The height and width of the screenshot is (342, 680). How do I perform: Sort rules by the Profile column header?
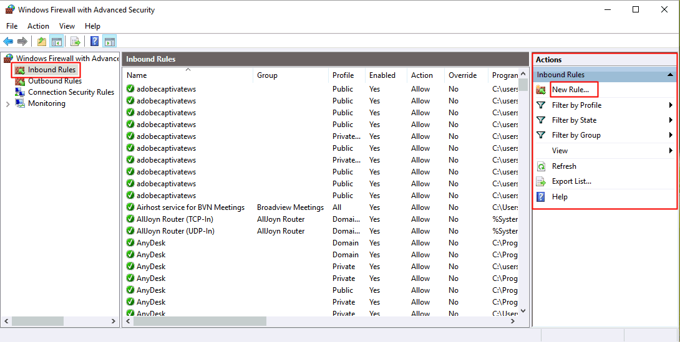[347, 75]
